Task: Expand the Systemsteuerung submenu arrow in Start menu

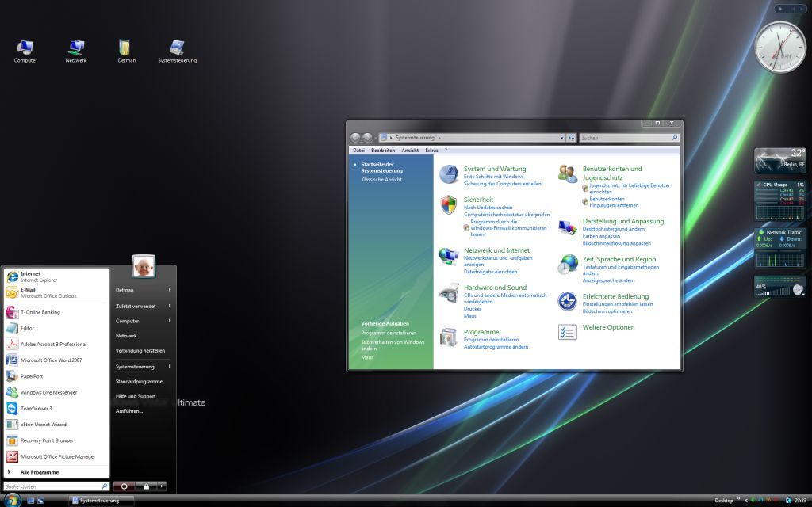Action: point(170,366)
